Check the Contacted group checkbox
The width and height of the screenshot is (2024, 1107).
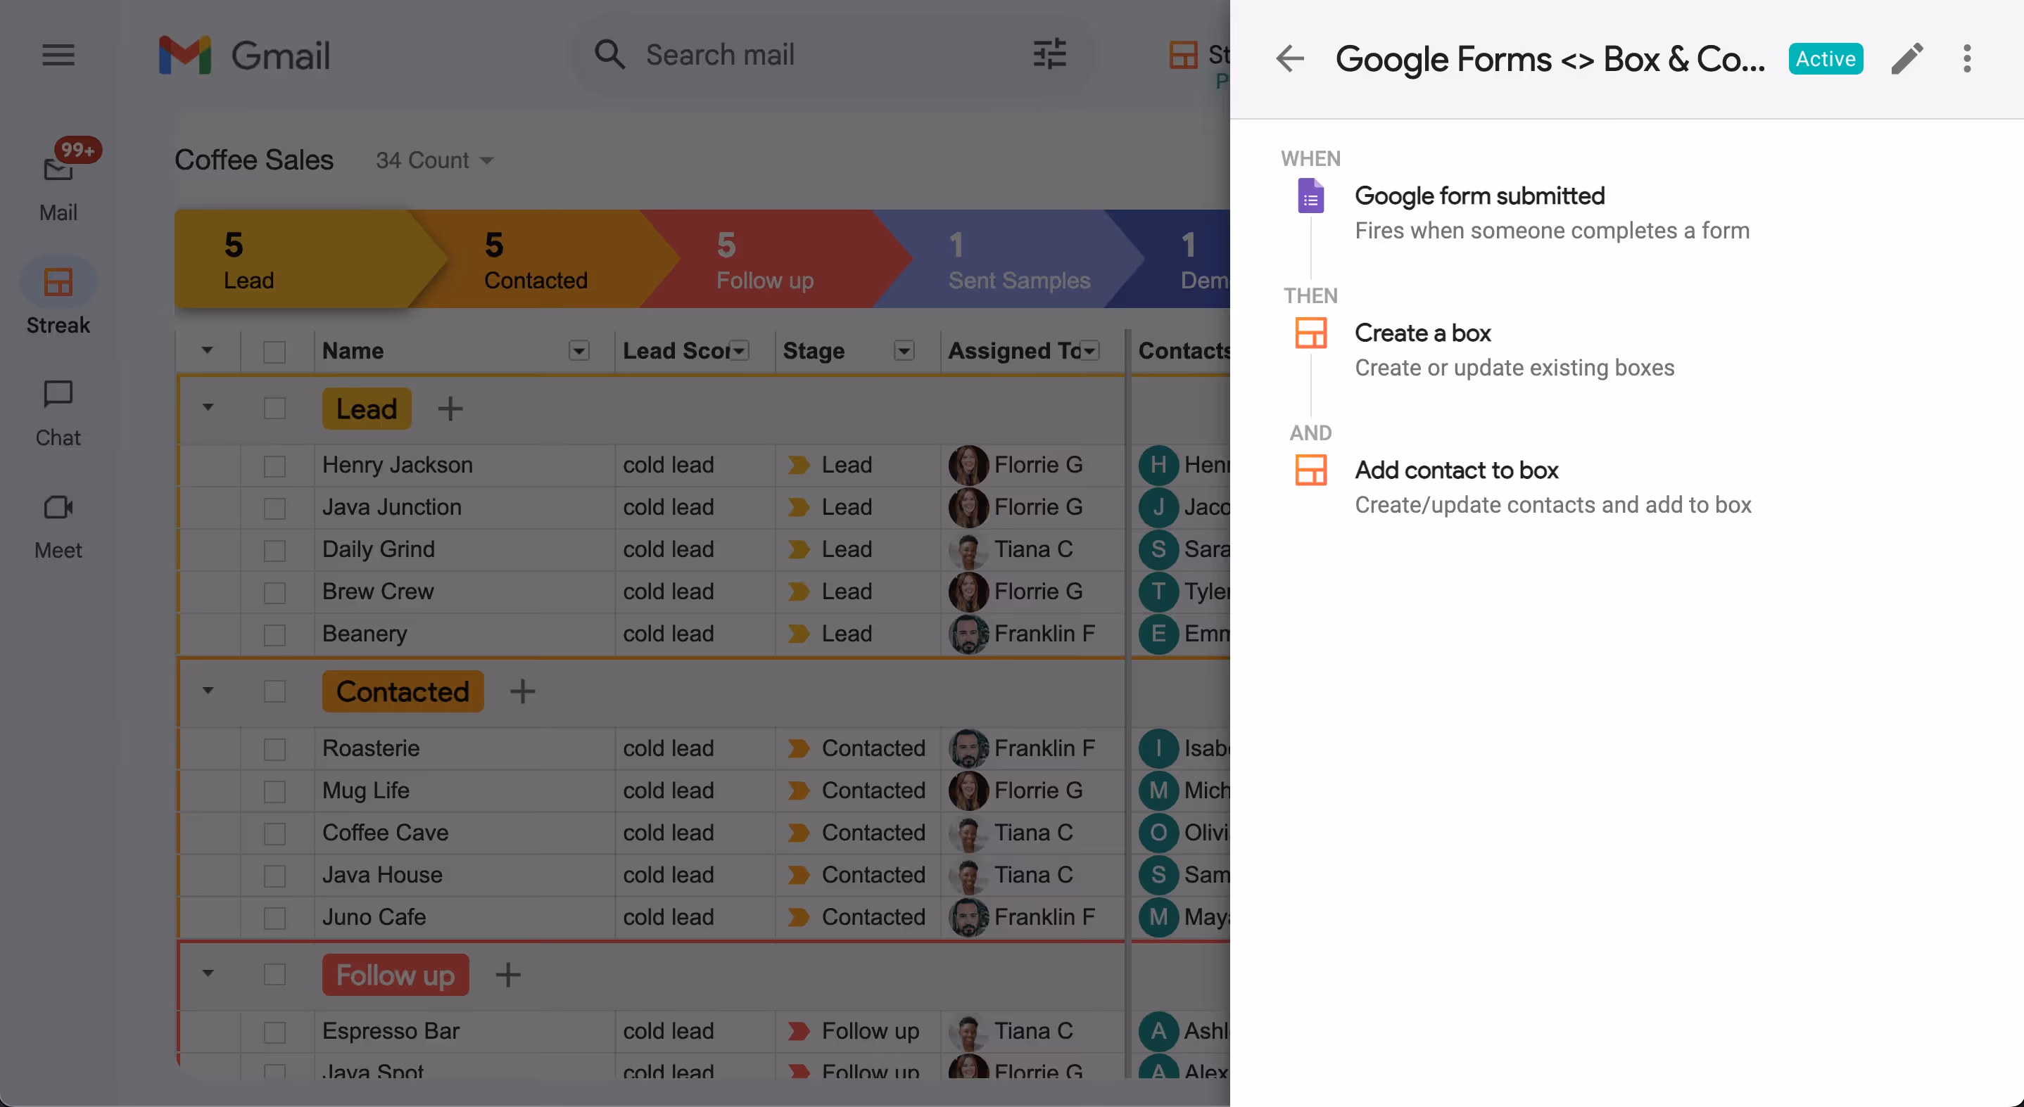pos(274,691)
